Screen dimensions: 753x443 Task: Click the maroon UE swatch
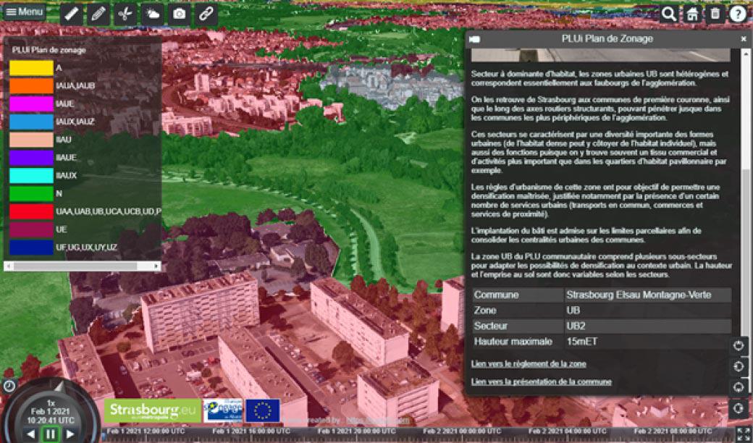tap(31, 229)
